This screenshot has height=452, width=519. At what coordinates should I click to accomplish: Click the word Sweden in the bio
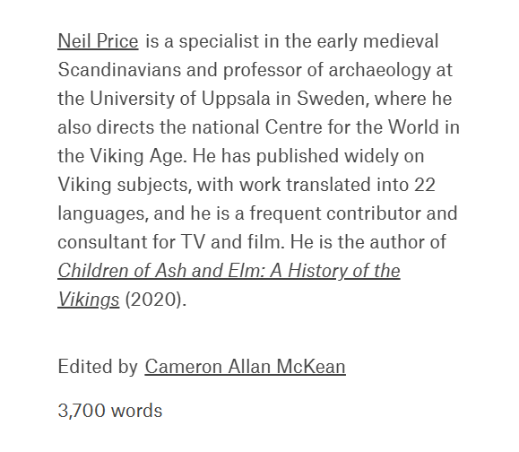point(333,99)
